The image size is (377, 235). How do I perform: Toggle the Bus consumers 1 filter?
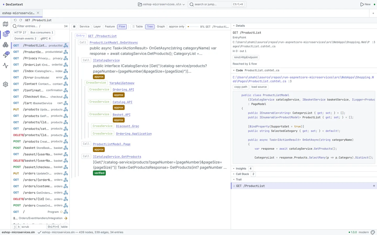tap(42, 33)
